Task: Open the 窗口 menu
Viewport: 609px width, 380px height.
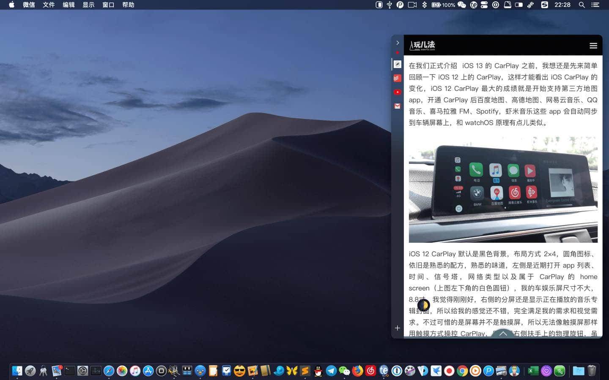Action: (x=108, y=5)
